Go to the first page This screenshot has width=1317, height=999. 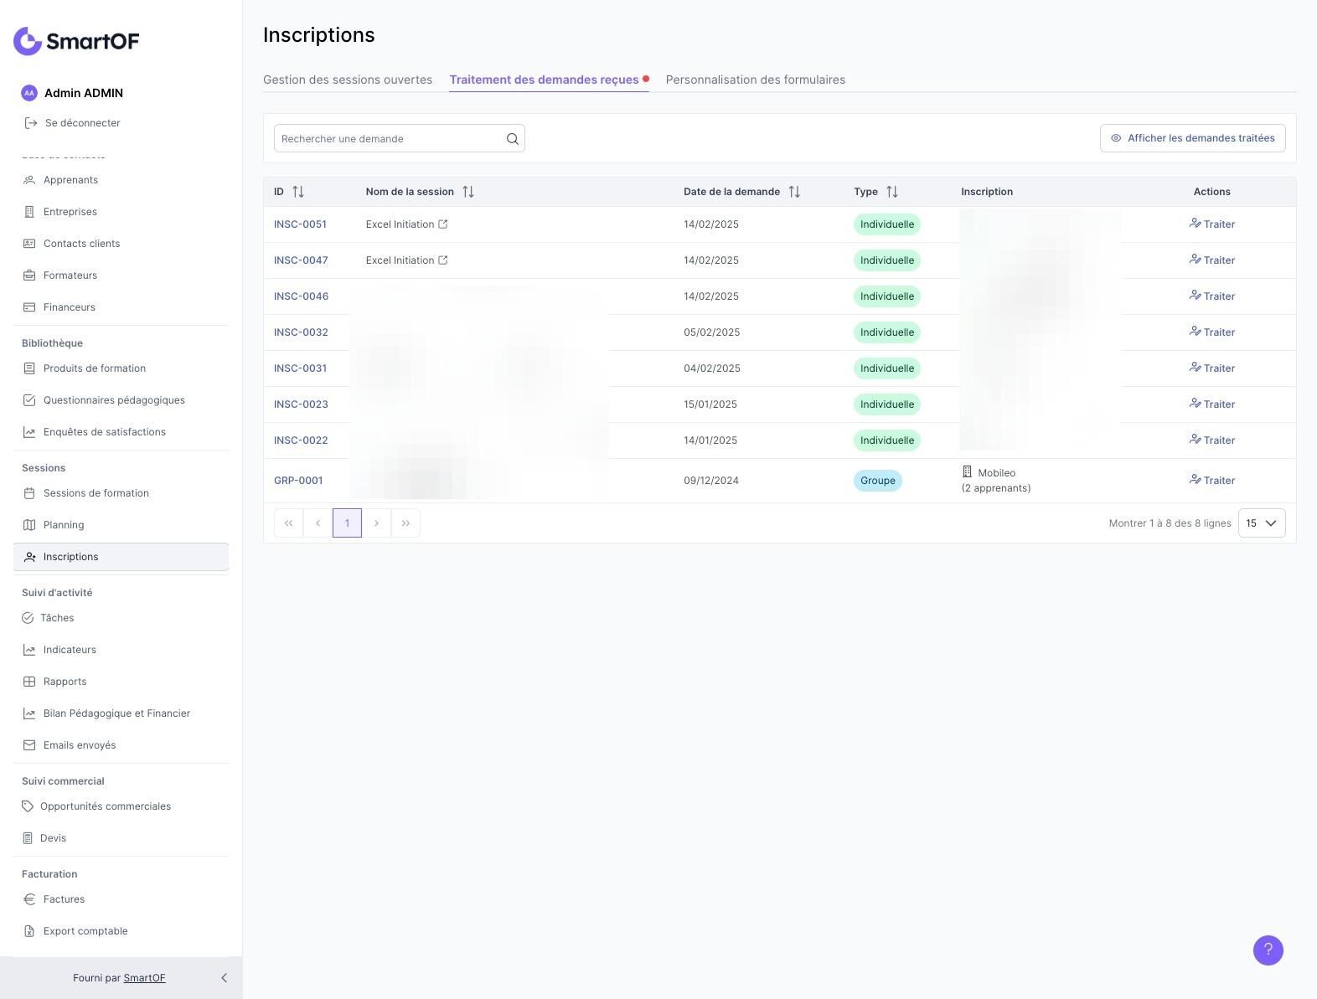pyautogui.click(x=288, y=523)
